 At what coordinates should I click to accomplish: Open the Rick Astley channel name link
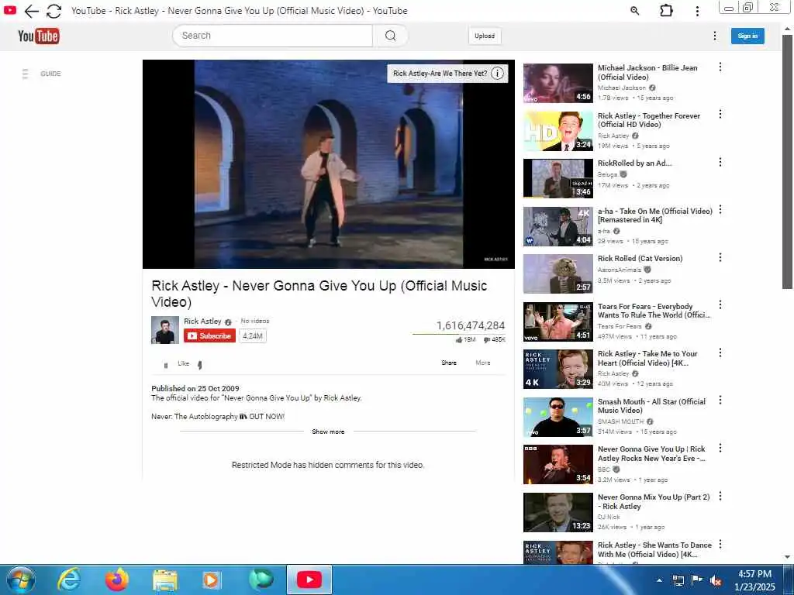[x=202, y=322]
